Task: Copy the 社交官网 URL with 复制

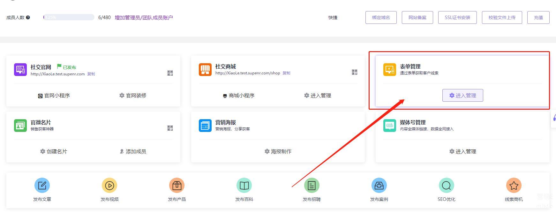Action: (91, 74)
